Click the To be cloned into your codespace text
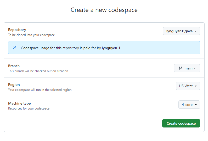 click(x=31, y=35)
